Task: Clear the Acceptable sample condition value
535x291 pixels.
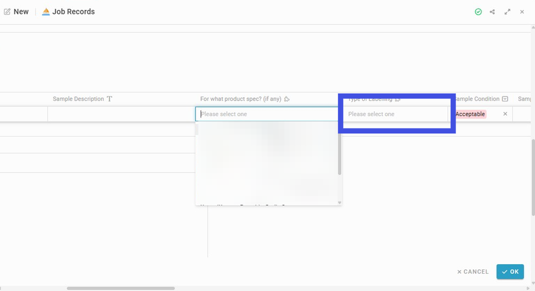Action: (505, 114)
